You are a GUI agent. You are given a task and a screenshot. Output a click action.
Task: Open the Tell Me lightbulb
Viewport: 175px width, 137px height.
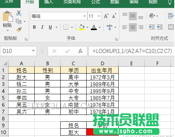(170, 2)
